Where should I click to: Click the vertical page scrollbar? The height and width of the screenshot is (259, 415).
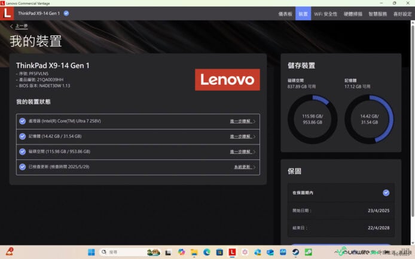click(413, 120)
